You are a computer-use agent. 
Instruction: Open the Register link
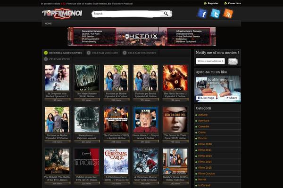(x=213, y=3)
